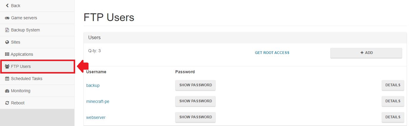Reveal the minecraft-pe user password
This screenshot has height=126, width=409.
click(x=195, y=101)
